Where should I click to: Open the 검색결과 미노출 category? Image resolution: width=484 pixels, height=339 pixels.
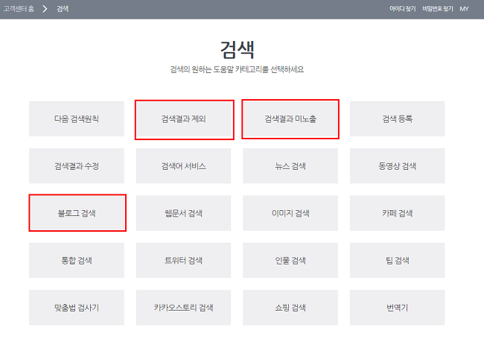(290, 119)
